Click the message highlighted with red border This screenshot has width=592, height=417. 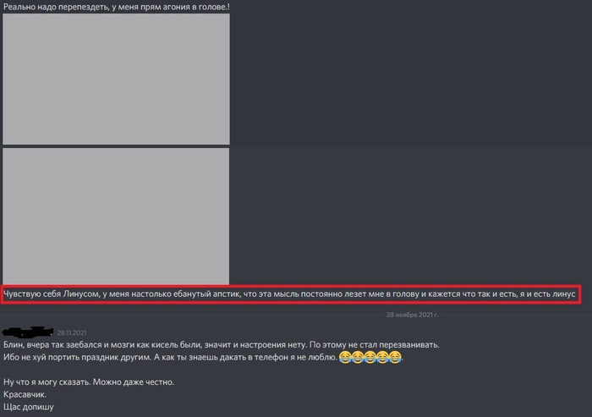pos(291,294)
